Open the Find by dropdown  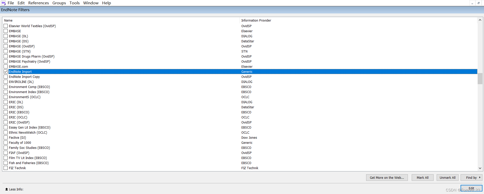pyautogui.click(x=472, y=178)
